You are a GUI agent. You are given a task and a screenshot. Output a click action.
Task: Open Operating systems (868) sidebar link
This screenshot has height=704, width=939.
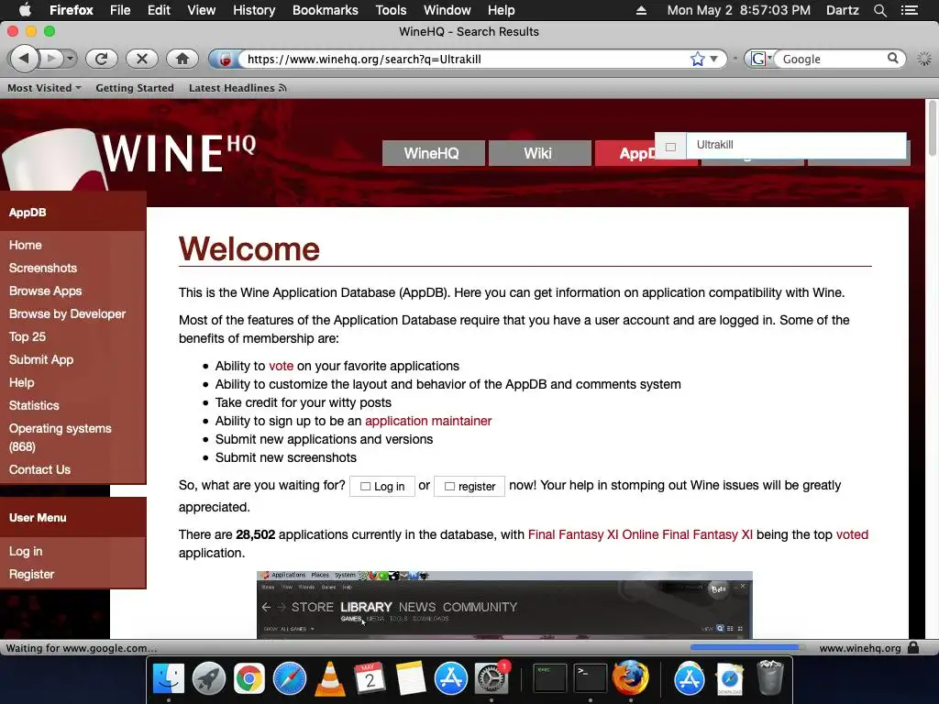(60, 437)
